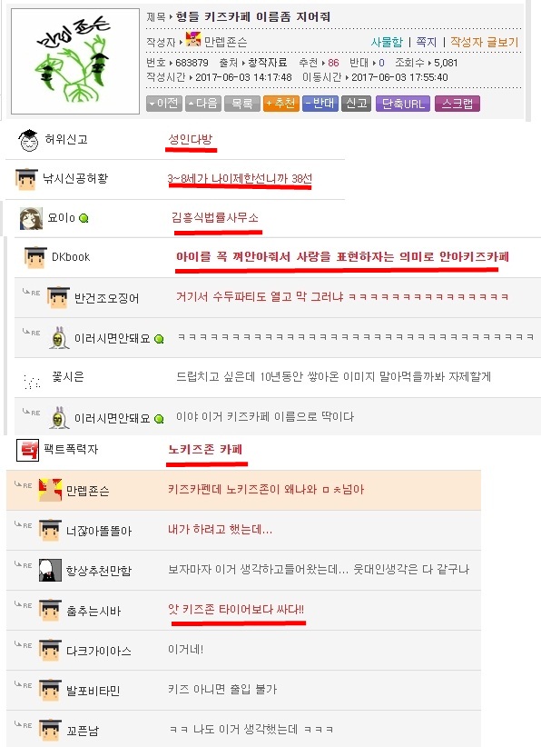The image size is (541, 747).
Task: Save post with 스크랩 button
Action: click(457, 104)
